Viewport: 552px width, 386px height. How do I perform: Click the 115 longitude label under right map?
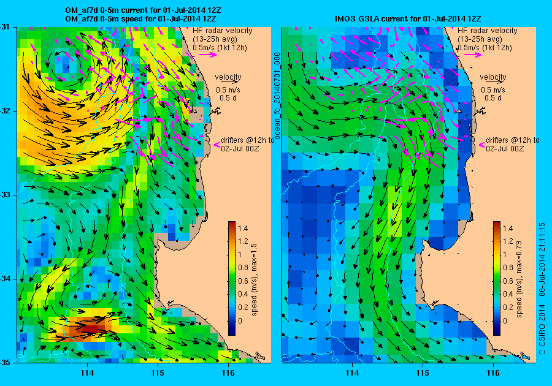[x=423, y=373]
